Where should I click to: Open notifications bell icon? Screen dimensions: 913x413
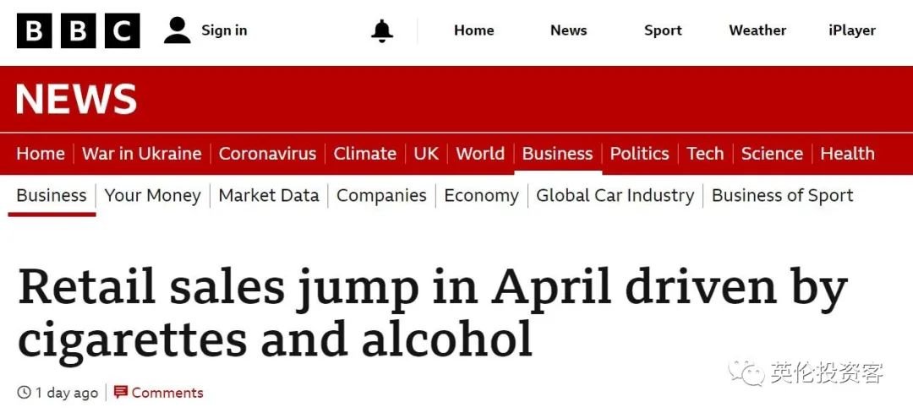pyautogui.click(x=382, y=30)
